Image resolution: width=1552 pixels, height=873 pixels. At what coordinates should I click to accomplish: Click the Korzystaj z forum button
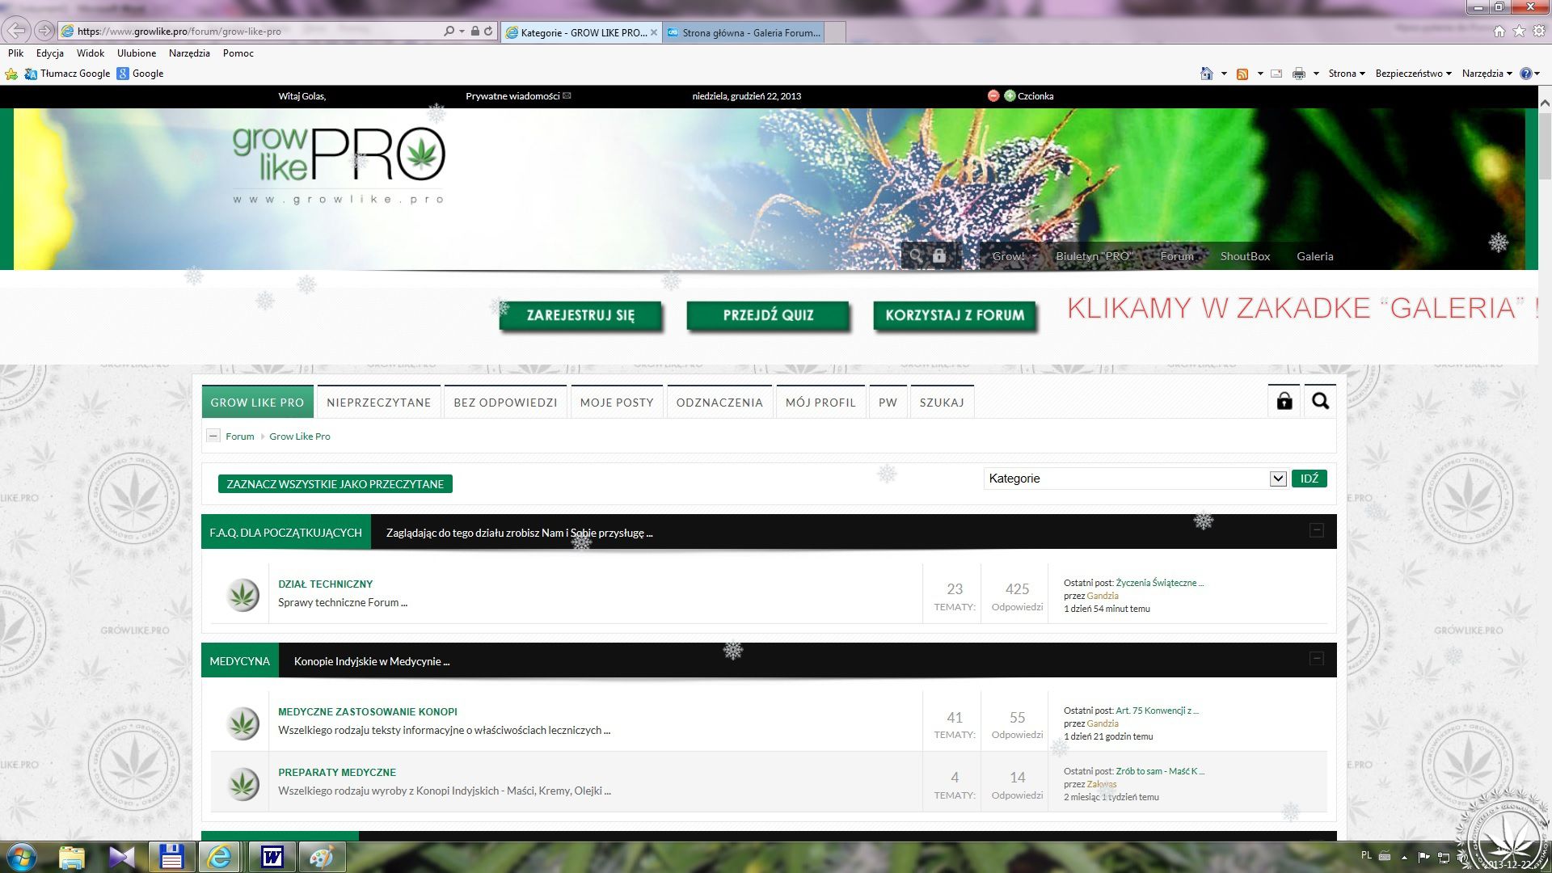955,315
